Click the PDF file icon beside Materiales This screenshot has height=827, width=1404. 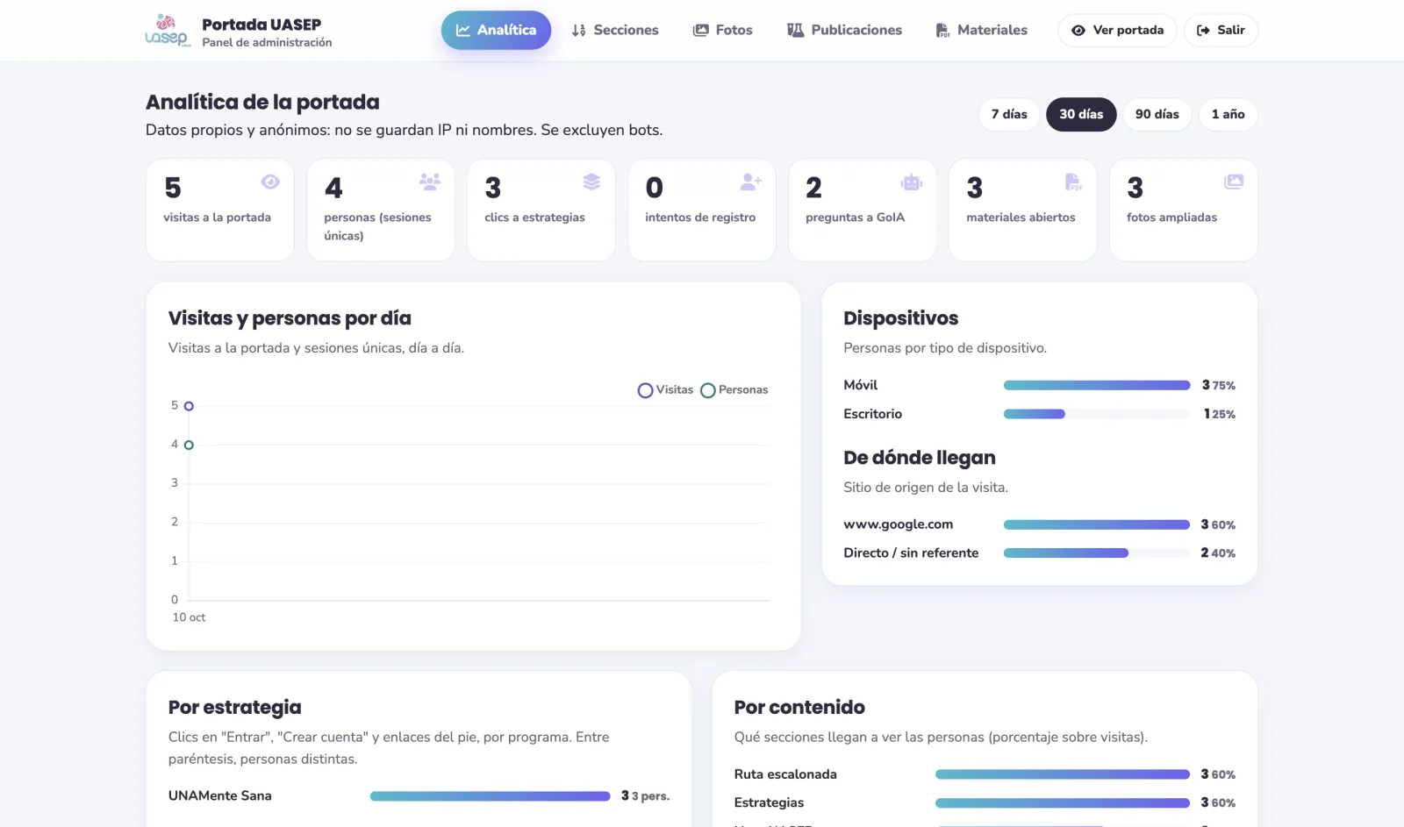(x=942, y=30)
